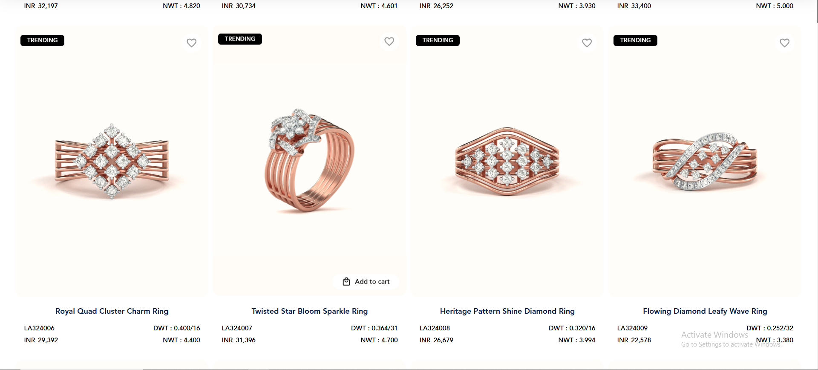
Task: Open the Twisted Star Bloom Sparkle Ring title
Action: pyautogui.click(x=309, y=311)
